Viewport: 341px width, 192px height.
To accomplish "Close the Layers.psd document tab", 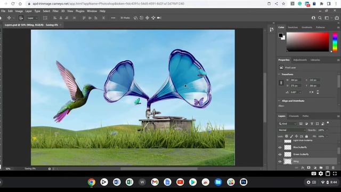I will (61, 25).
